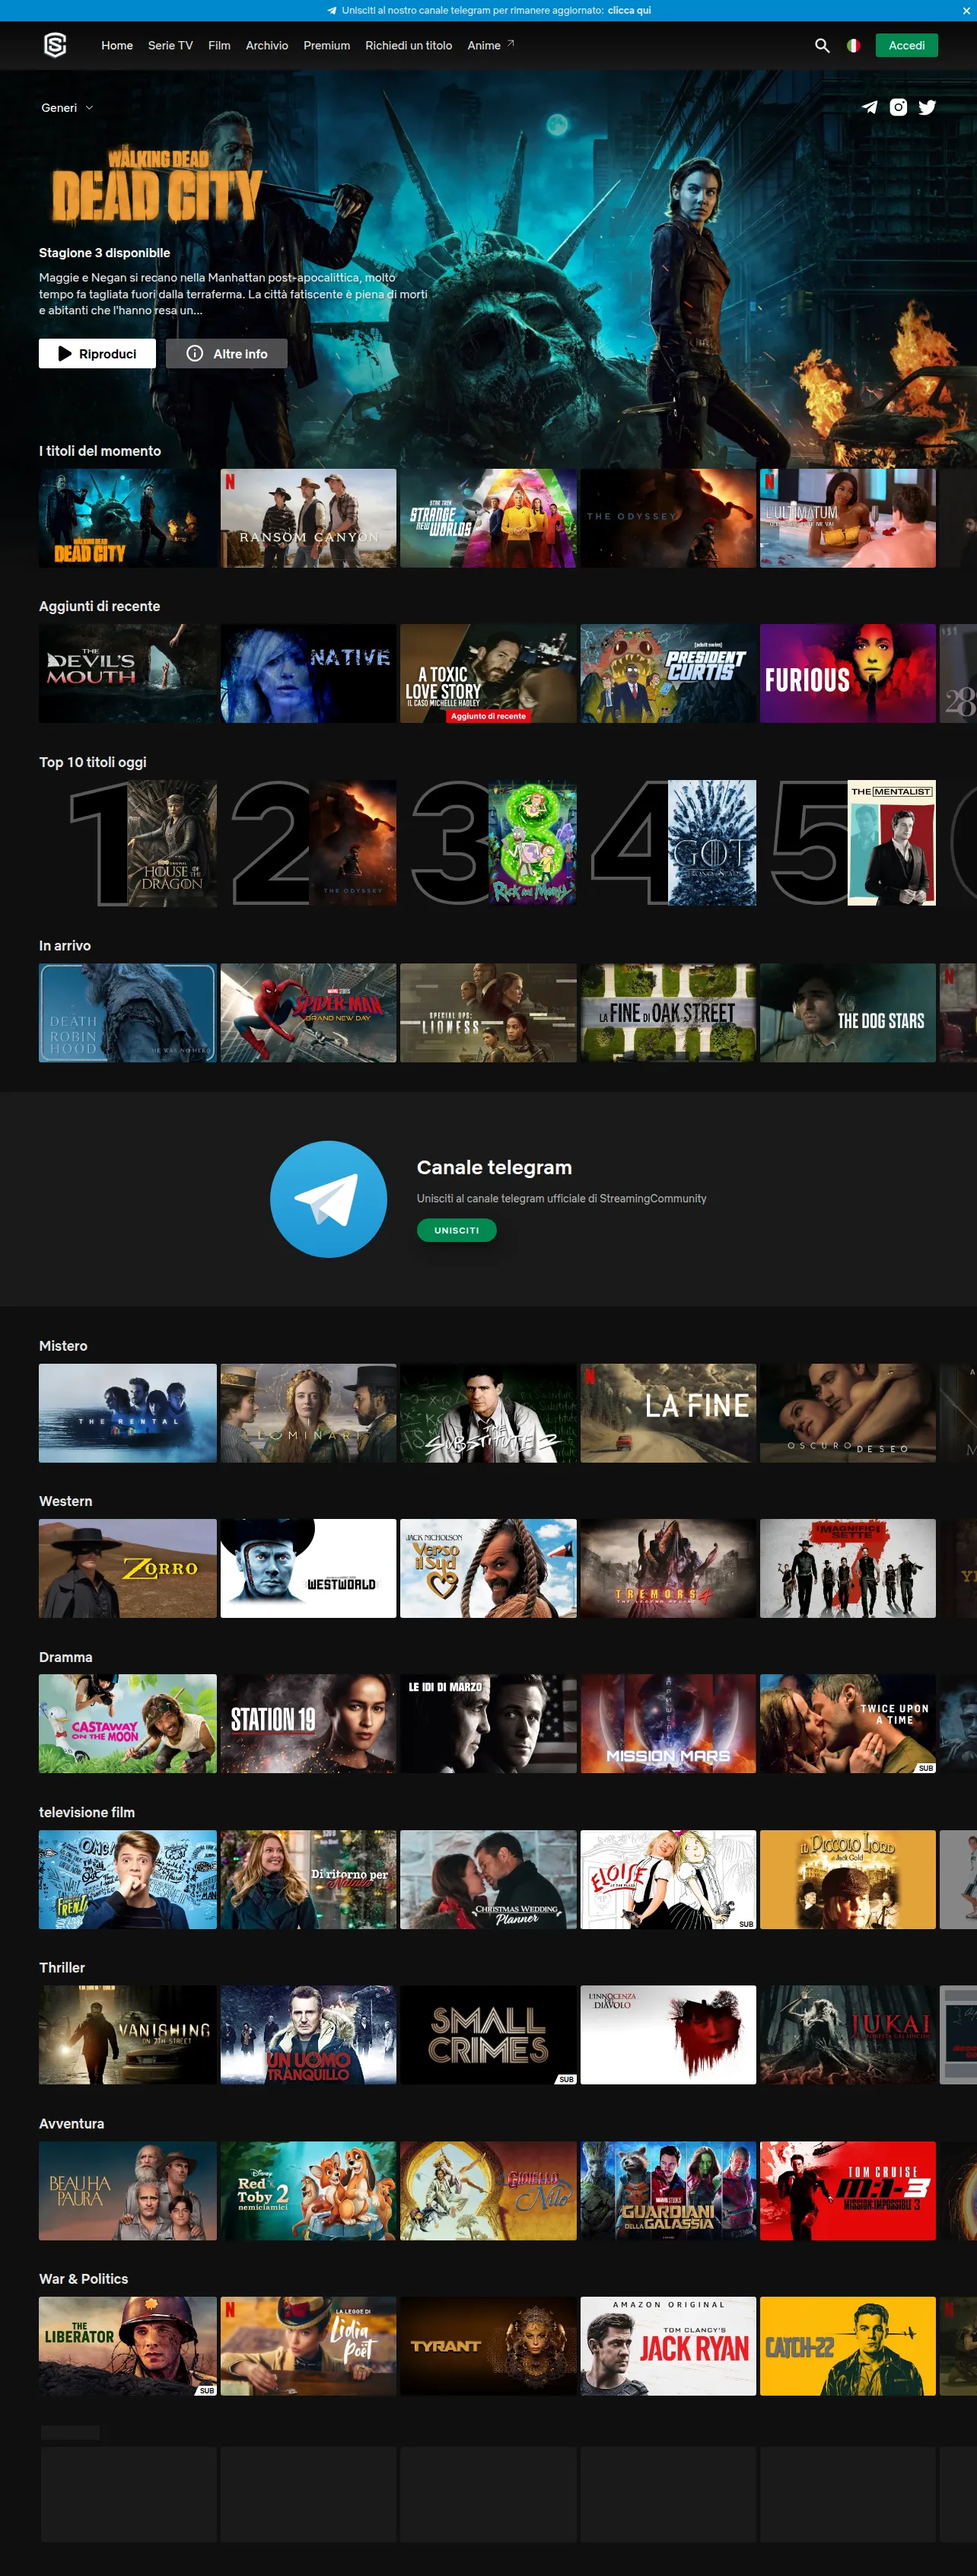Open the Spider-Man Brand New Day thumbnail
The height and width of the screenshot is (2576, 977).
pos(308,1012)
